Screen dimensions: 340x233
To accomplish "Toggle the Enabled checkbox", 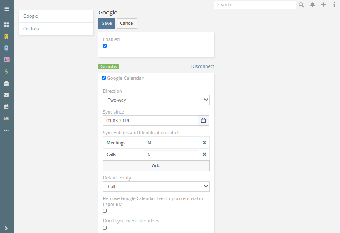I will pos(105,46).
